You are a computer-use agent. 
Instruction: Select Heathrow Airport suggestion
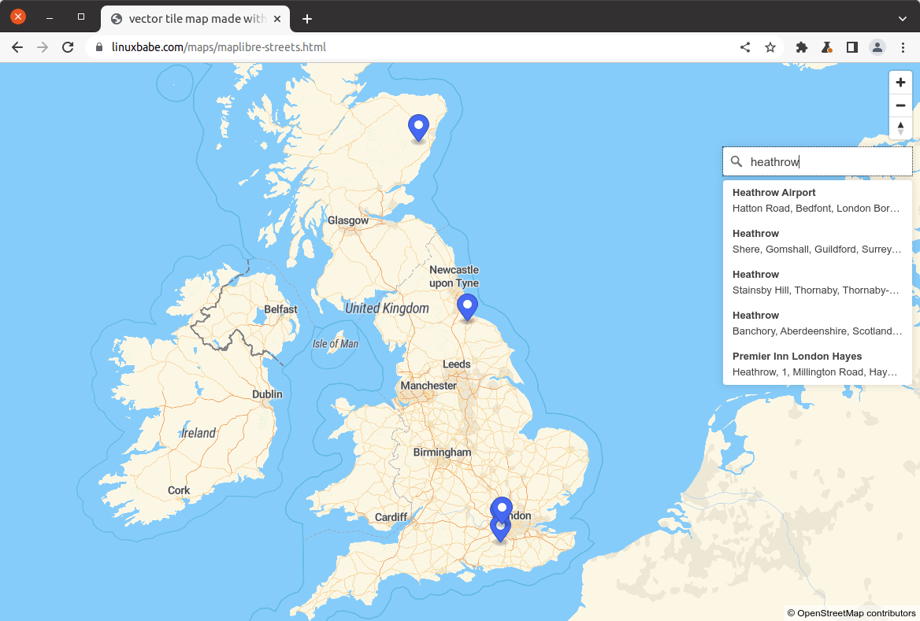[817, 200]
